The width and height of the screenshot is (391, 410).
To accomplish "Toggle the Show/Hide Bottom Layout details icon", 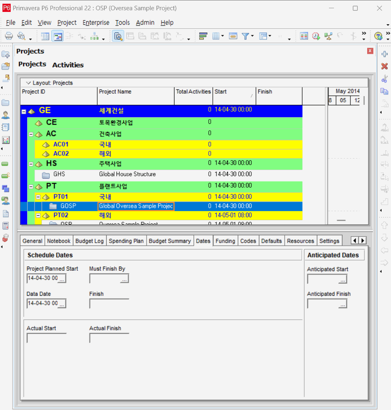I will 118,36.
